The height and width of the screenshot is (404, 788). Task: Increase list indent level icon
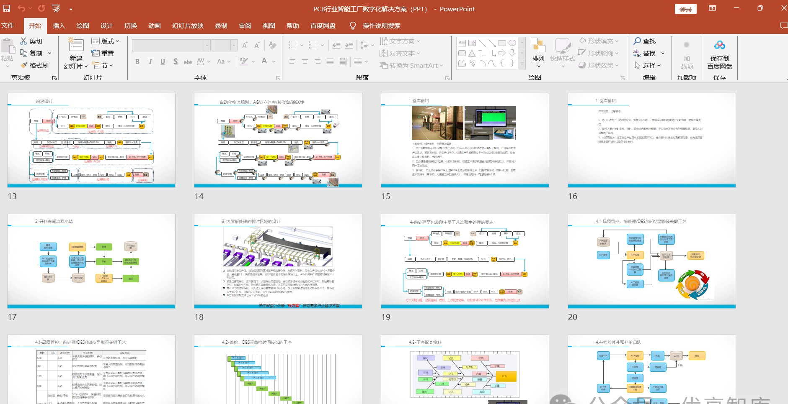coord(349,45)
